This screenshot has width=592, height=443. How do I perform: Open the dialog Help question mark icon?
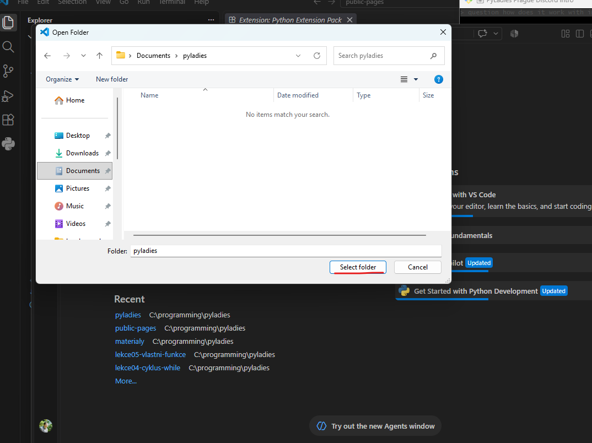click(438, 79)
